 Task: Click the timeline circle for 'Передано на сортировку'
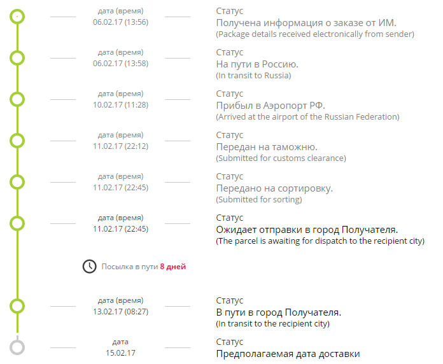18,182
